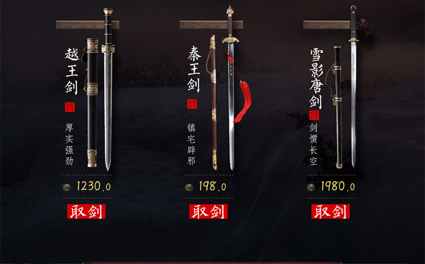Click the 1980.0 price label
Viewport: 425px width, 264px height.
click(x=338, y=187)
